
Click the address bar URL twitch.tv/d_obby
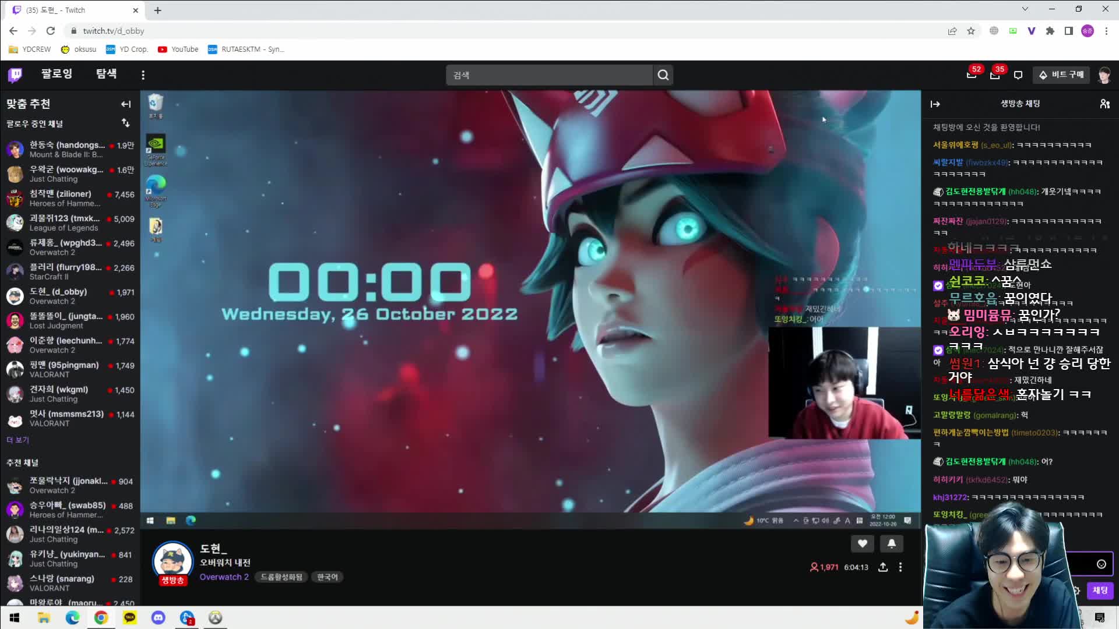pos(114,31)
